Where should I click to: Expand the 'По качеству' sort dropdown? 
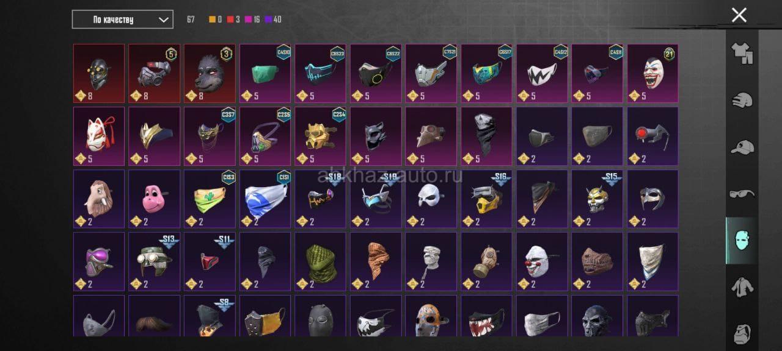[x=122, y=19]
